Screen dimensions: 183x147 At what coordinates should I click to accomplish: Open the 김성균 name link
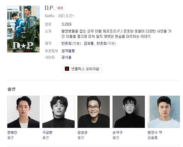[82, 132]
